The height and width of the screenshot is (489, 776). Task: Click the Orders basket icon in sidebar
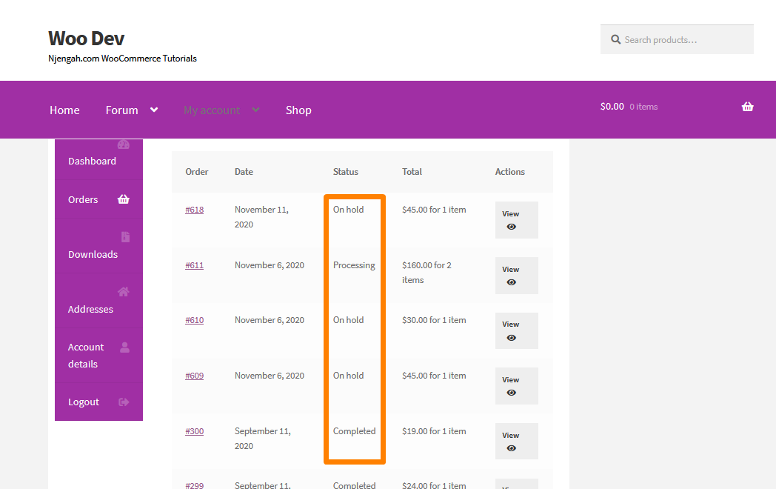123,199
